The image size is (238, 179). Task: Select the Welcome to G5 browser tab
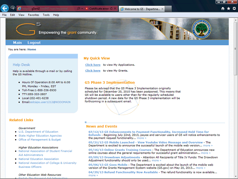[x=142, y=9]
